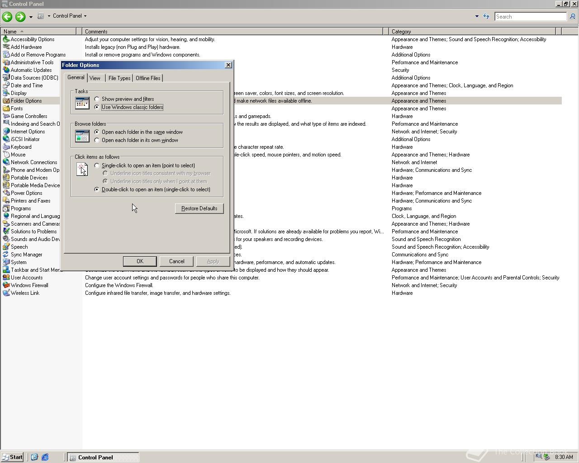Click the Speech icon
579x463 pixels.
pyautogui.click(x=6, y=247)
